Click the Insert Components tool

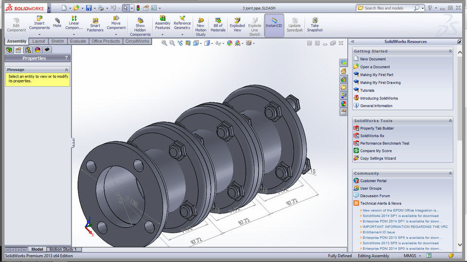coord(39,23)
